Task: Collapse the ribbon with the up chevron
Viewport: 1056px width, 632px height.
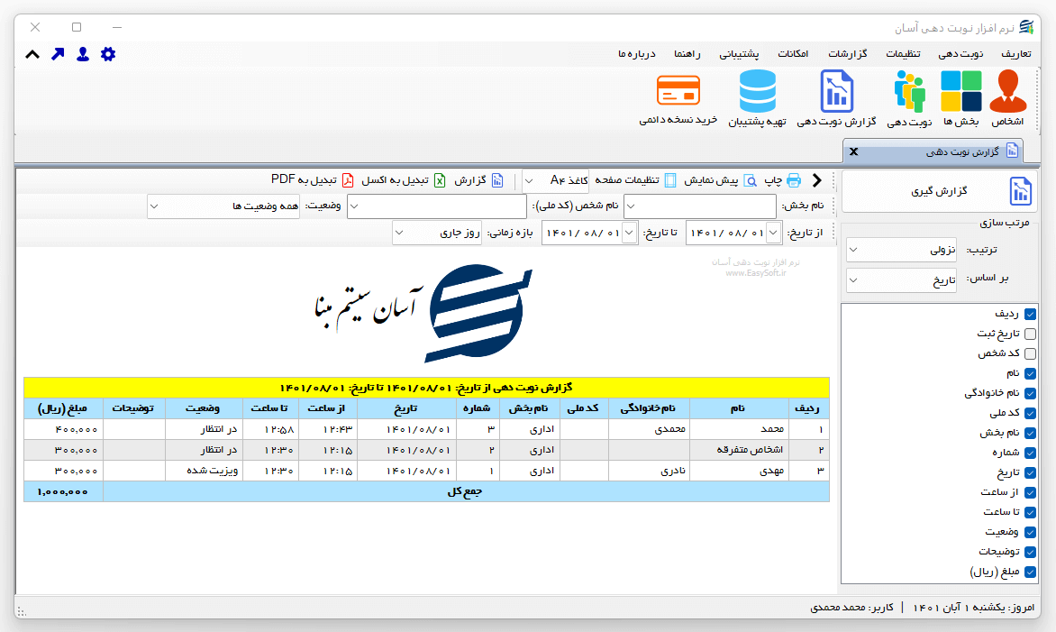Action: pos(32,54)
